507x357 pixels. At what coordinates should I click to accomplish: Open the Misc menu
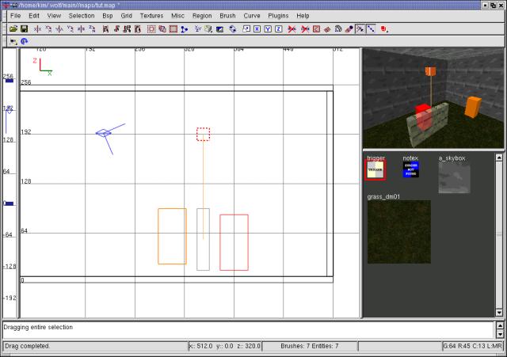pos(177,16)
